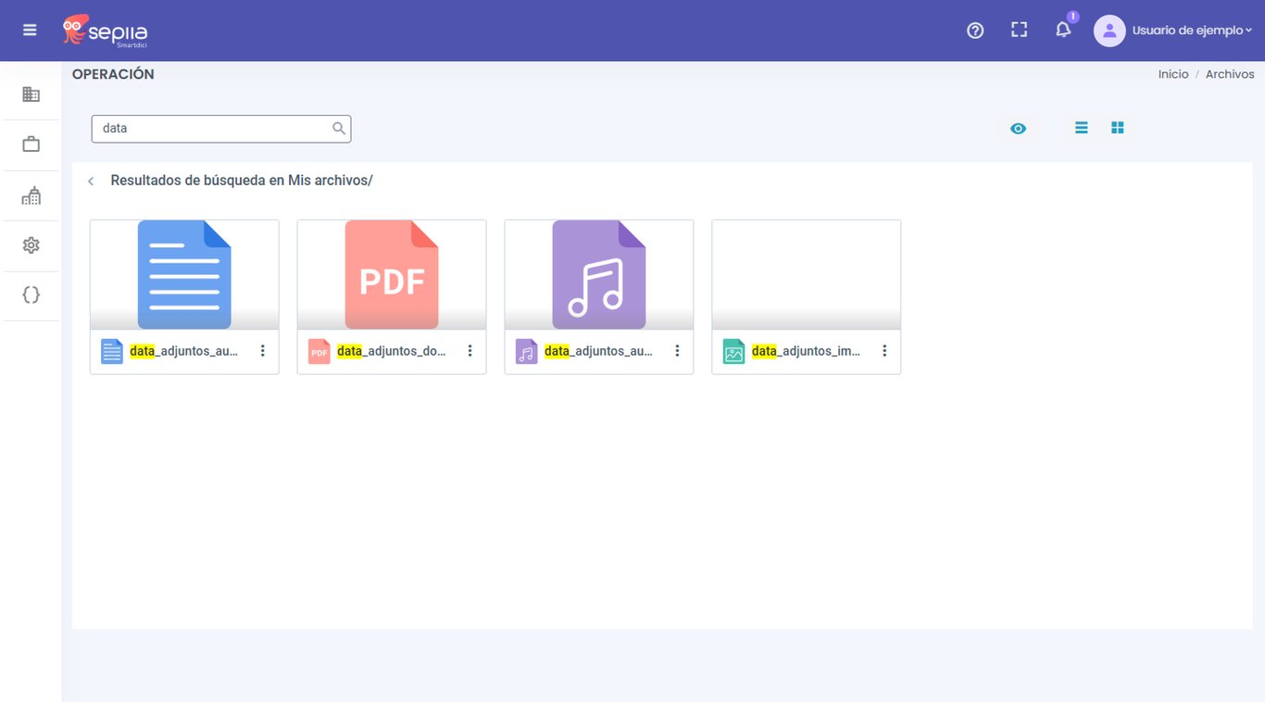This screenshot has height=702, width=1265.
Task: Click the small green image file icon
Action: coord(734,352)
